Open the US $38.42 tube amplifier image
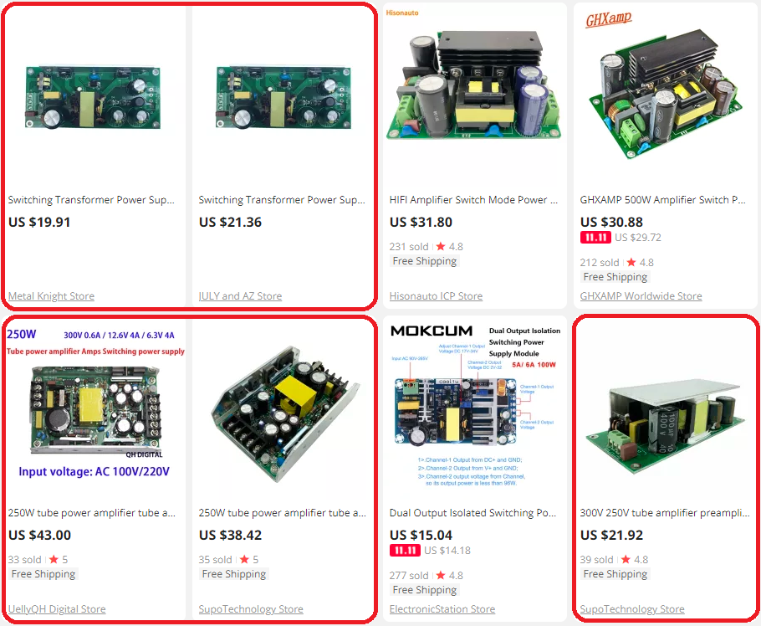Viewport: 761px width, 626px height. pos(284,413)
